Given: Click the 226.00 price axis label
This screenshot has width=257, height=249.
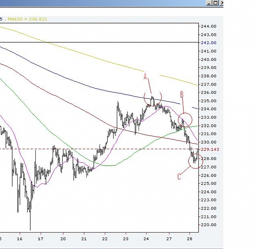Looking at the screenshot, I should 208,175.
